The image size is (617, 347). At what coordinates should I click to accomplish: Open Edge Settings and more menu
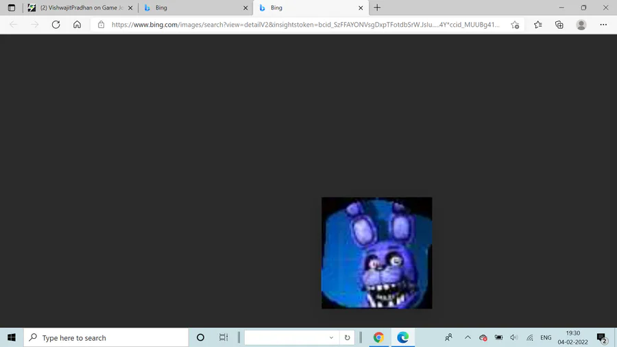[603, 25]
